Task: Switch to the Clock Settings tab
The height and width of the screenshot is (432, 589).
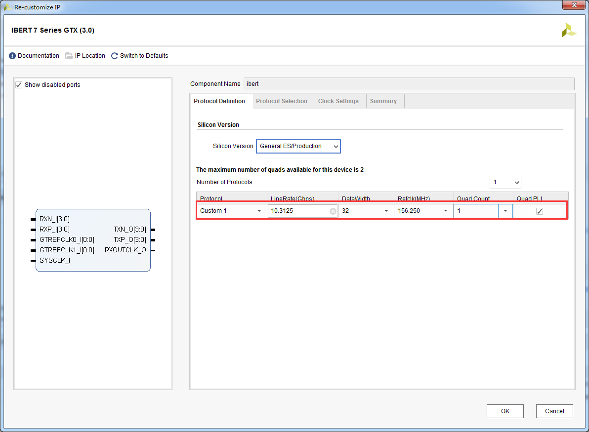Action: coord(338,101)
